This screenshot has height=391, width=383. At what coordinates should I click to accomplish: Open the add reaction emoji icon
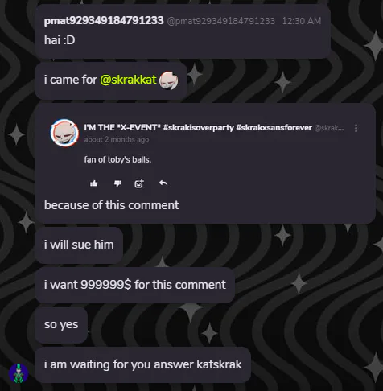click(139, 183)
